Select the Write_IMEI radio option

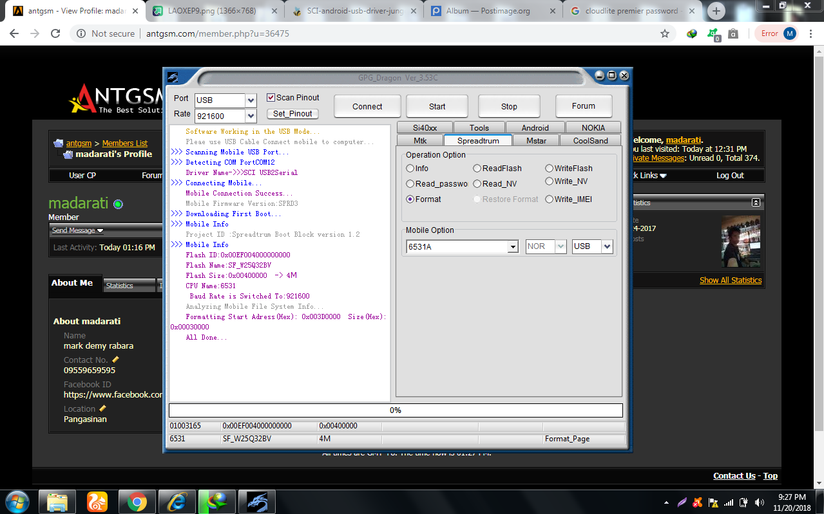549,199
